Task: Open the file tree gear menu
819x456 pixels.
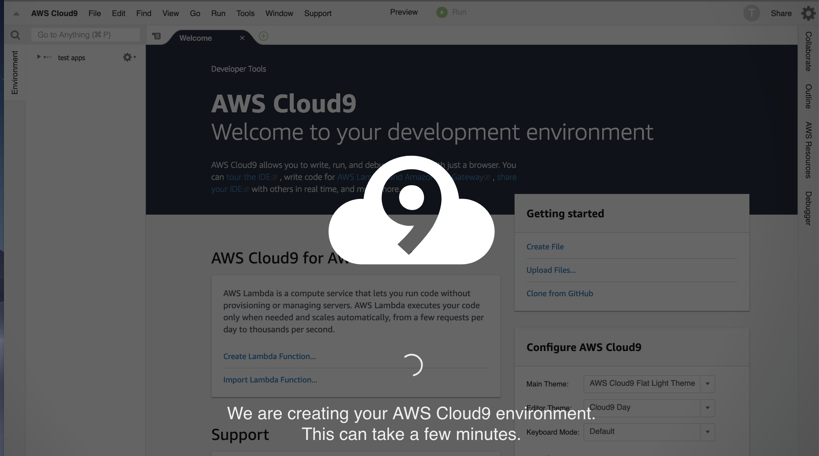Action: (x=129, y=57)
